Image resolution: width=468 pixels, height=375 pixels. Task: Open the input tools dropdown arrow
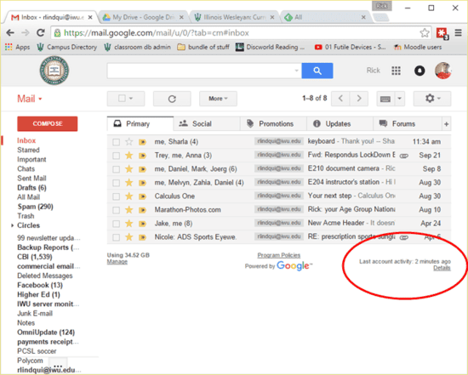point(399,99)
